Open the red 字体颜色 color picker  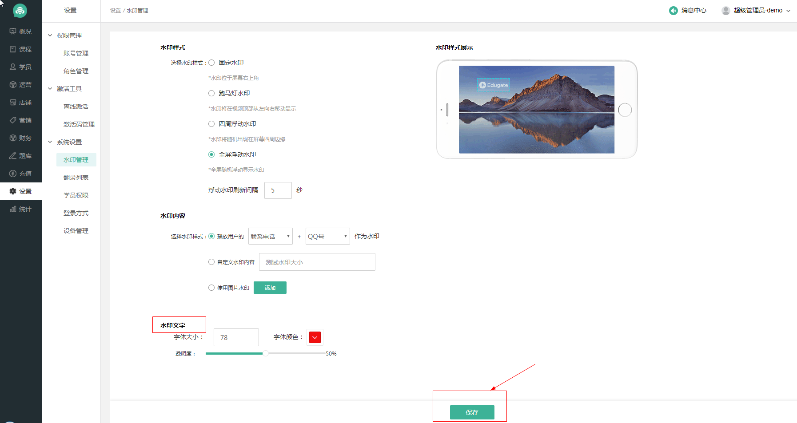pyautogui.click(x=315, y=337)
